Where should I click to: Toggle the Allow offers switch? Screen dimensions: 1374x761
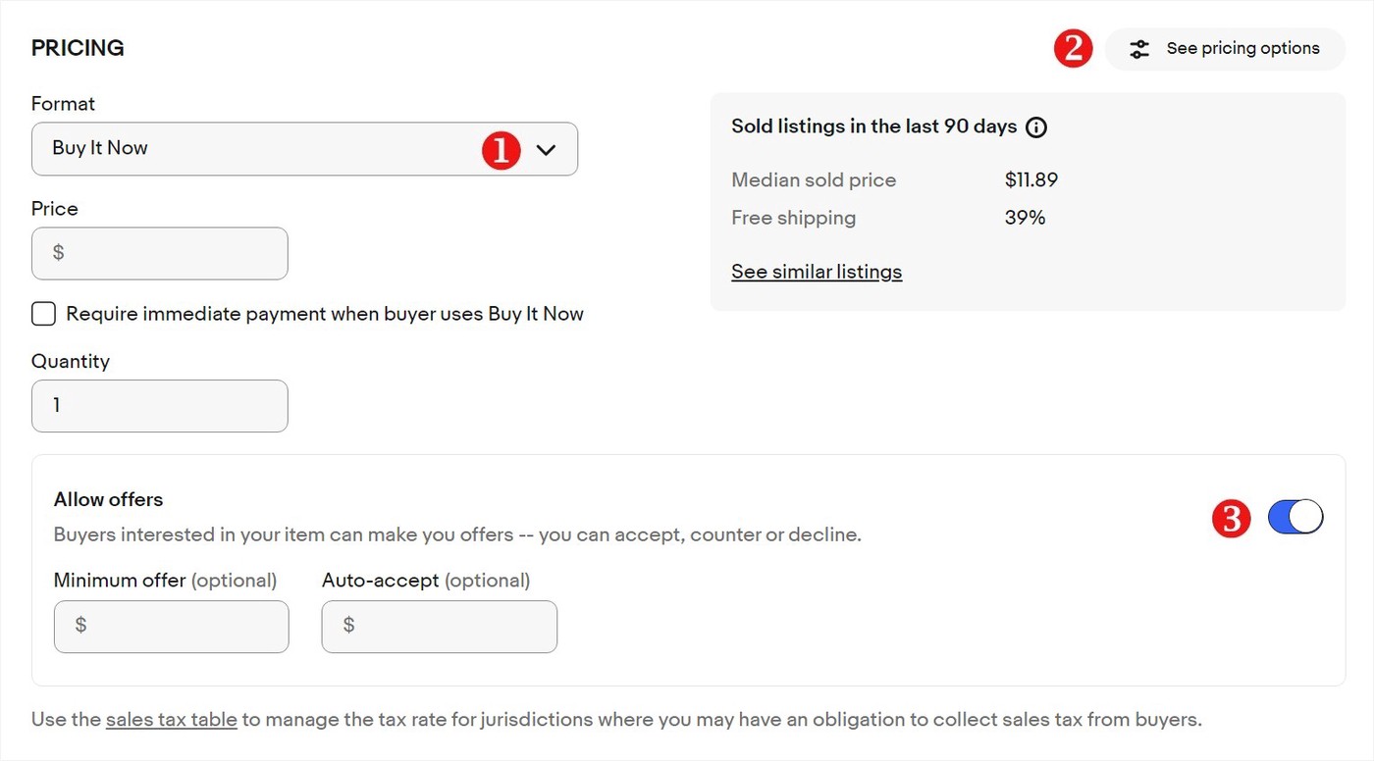(1295, 517)
